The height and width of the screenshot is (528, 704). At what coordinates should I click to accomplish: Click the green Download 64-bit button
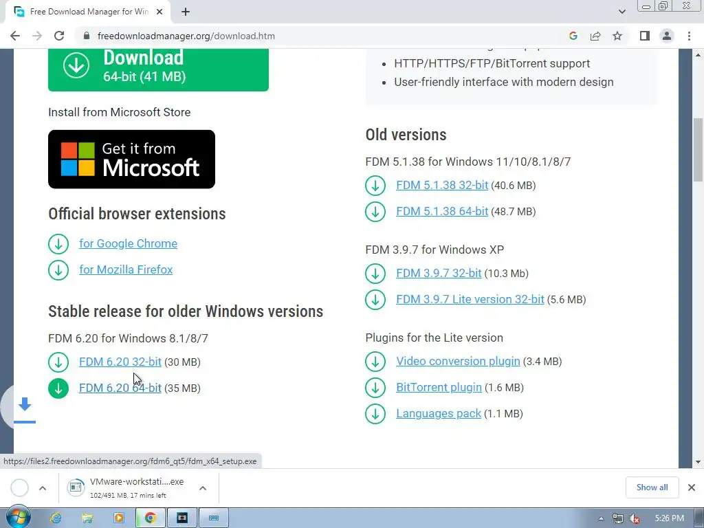click(158, 69)
